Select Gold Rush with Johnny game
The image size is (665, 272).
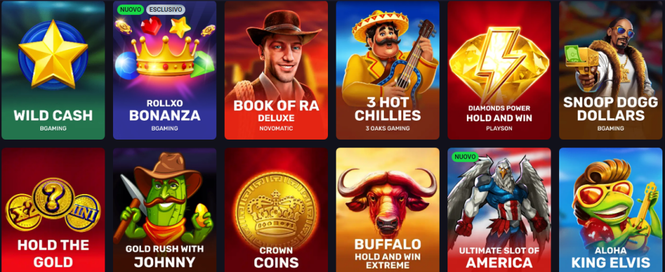pos(164,210)
